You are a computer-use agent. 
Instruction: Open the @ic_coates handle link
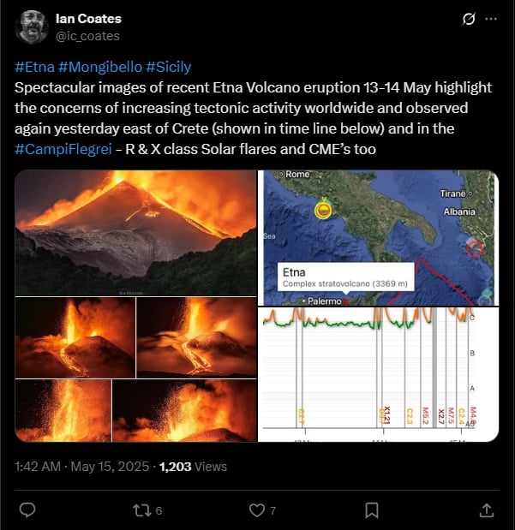pos(87,36)
